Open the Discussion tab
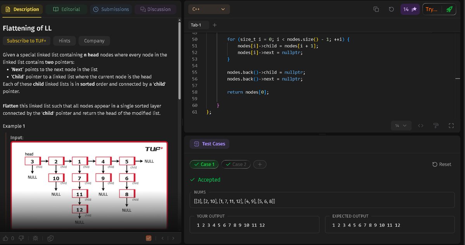This screenshot has width=465, height=245. pyautogui.click(x=155, y=9)
